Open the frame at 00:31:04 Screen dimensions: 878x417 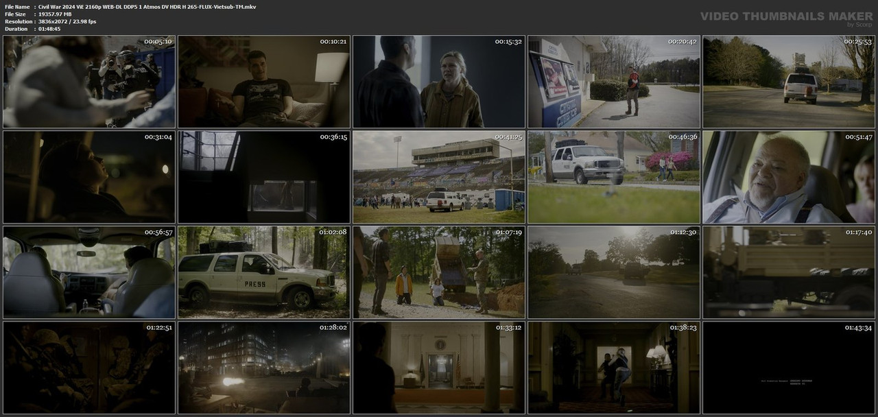click(89, 177)
